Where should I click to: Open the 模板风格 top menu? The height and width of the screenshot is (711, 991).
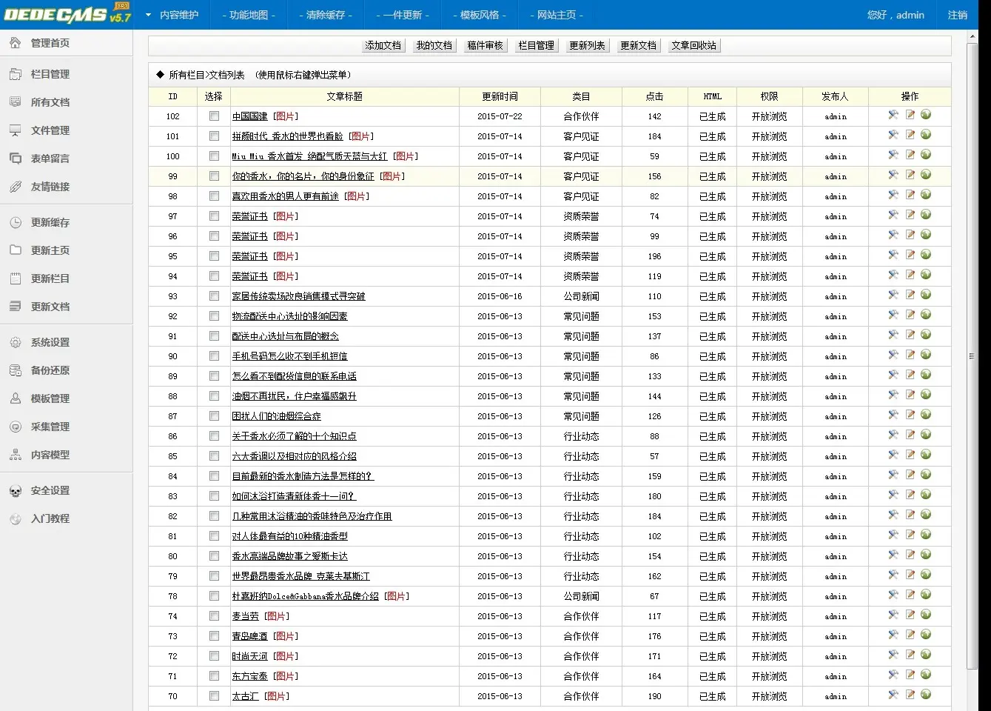[480, 15]
